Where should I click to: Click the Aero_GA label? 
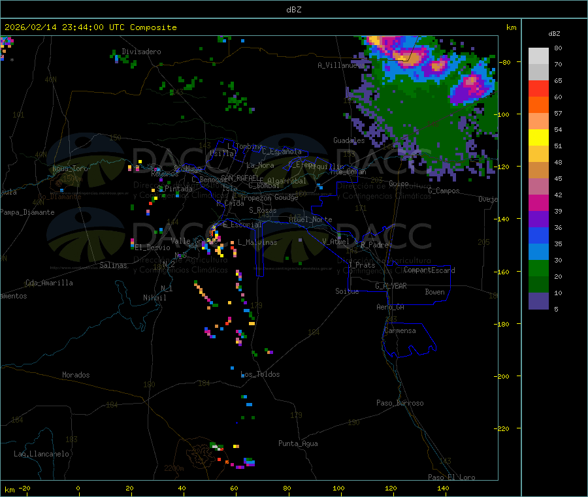[391, 307]
